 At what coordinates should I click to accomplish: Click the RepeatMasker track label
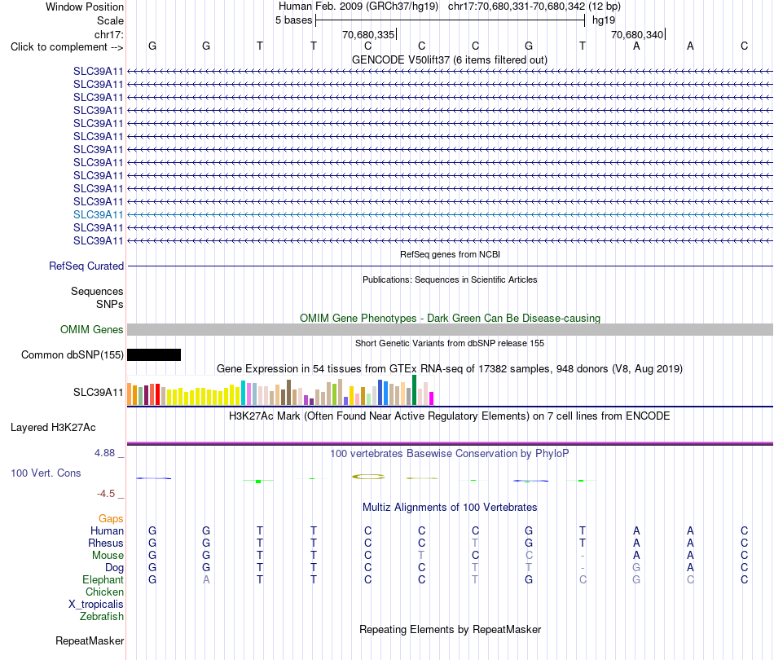pyautogui.click(x=90, y=640)
